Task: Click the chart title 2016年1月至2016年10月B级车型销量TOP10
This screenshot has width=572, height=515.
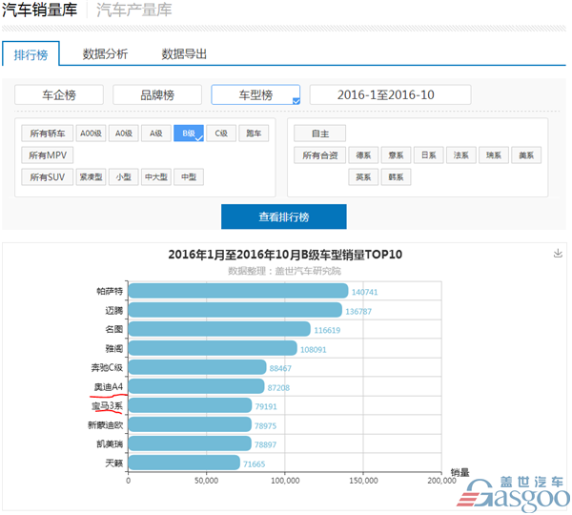Action: (285, 255)
